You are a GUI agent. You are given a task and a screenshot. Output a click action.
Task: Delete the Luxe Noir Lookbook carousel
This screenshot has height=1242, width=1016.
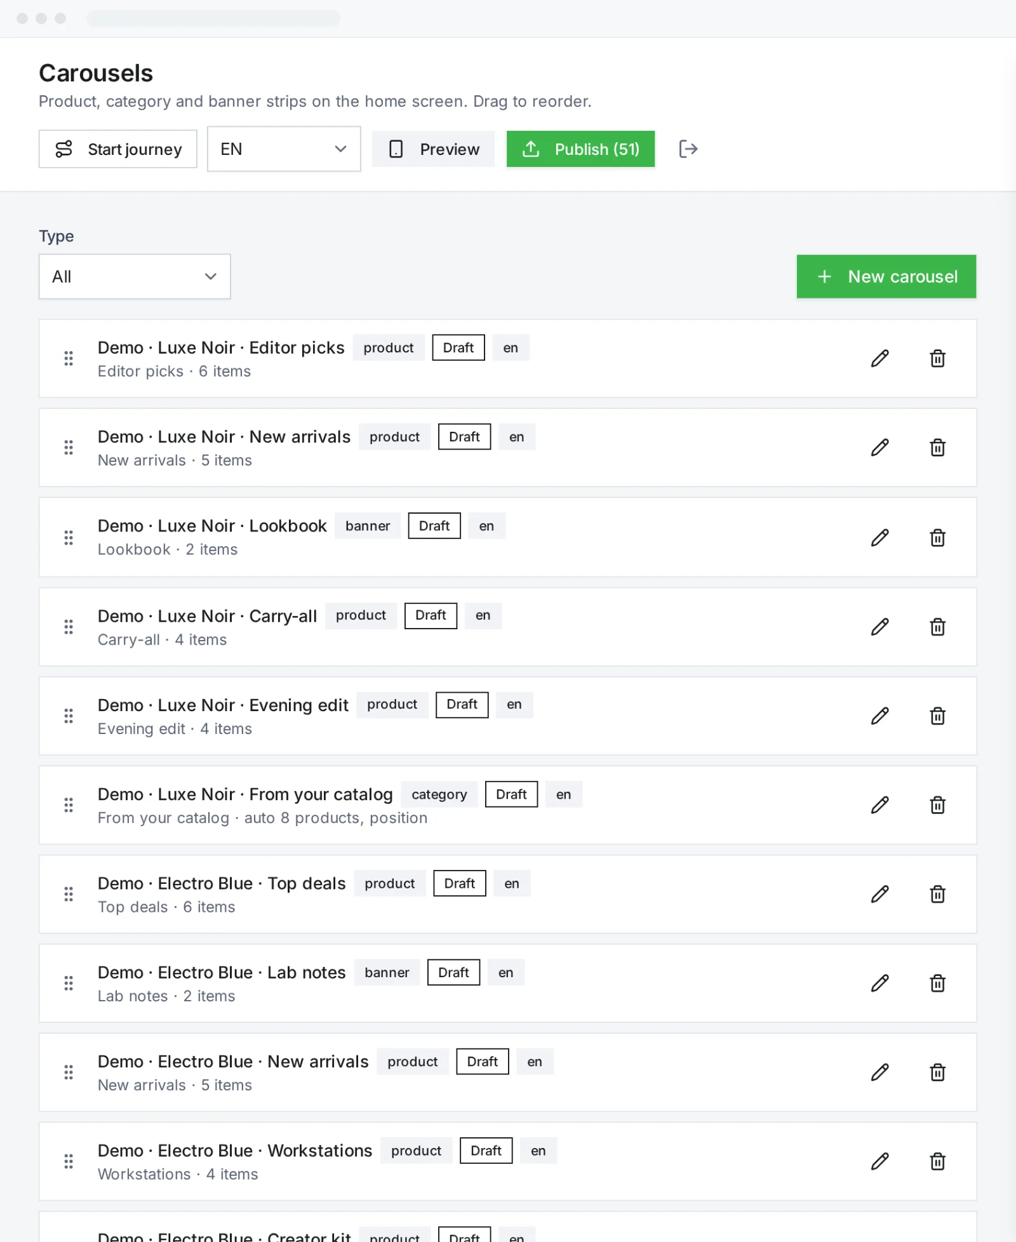pyautogui.click(x=938, y=538)
